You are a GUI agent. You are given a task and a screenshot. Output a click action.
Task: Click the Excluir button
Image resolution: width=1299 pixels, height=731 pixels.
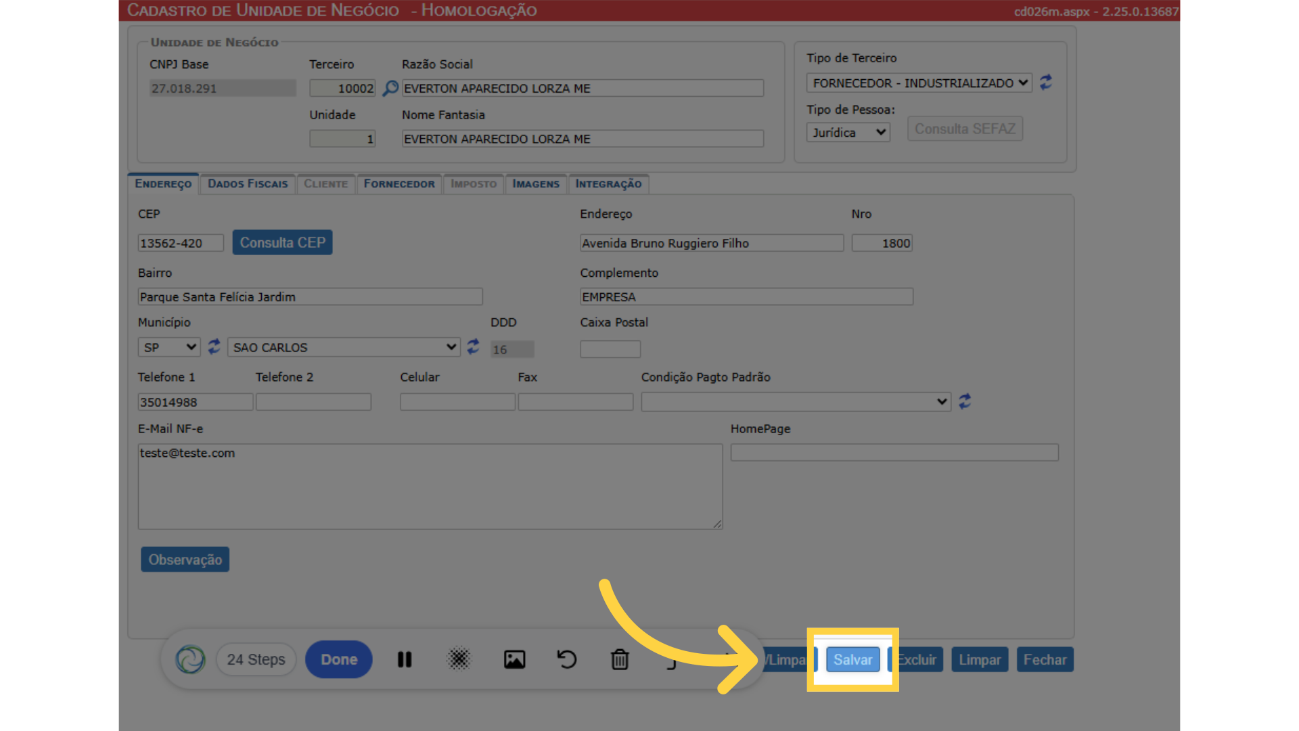point(917,660)
